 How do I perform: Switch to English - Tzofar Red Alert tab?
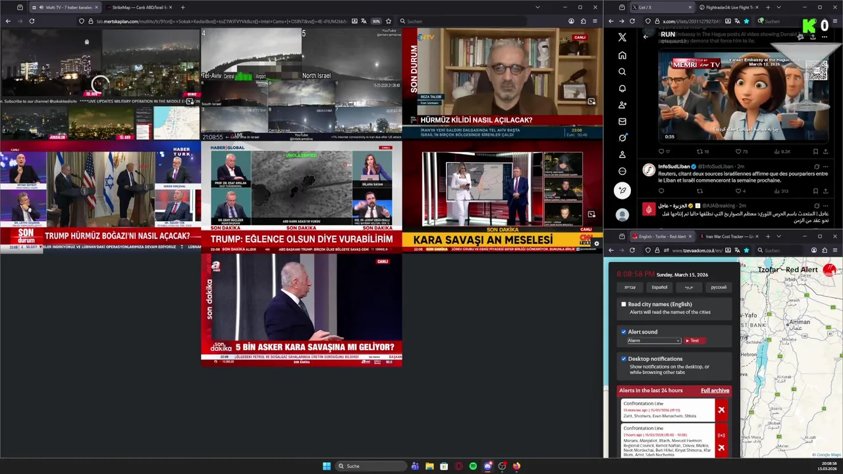point(662,236)
